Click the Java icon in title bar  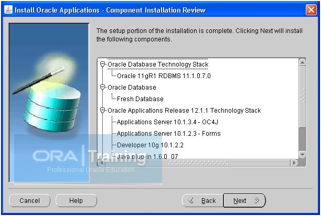point(8,9)
